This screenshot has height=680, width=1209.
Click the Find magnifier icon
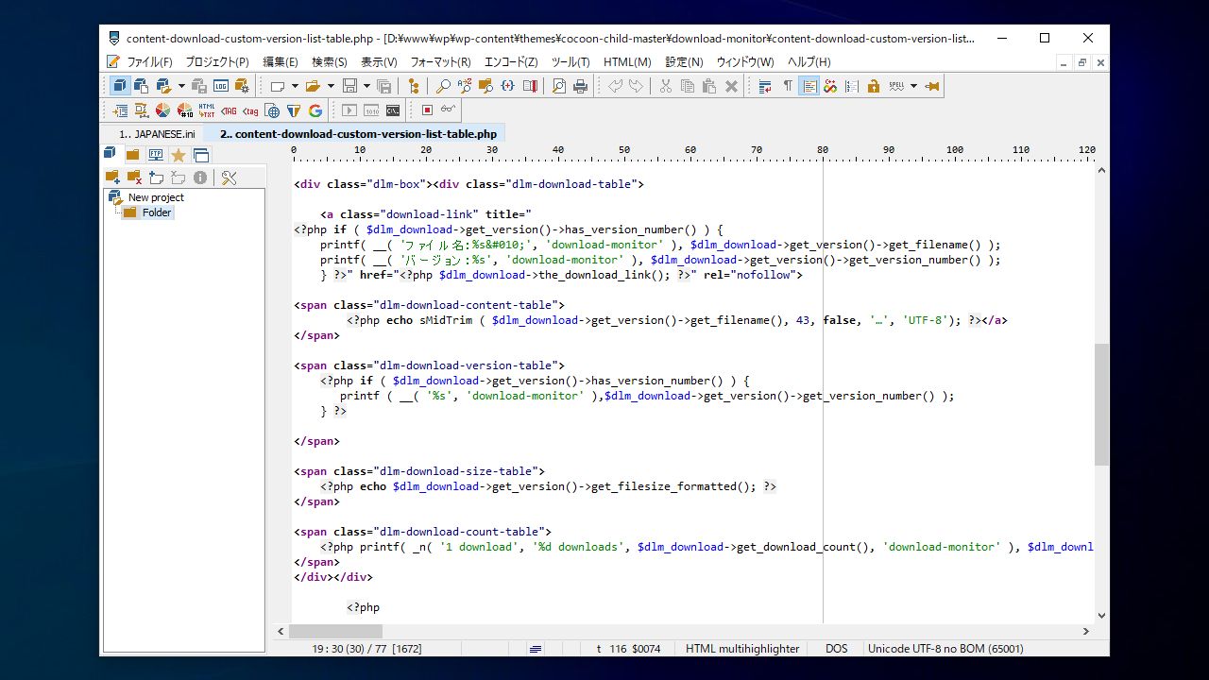443,86
